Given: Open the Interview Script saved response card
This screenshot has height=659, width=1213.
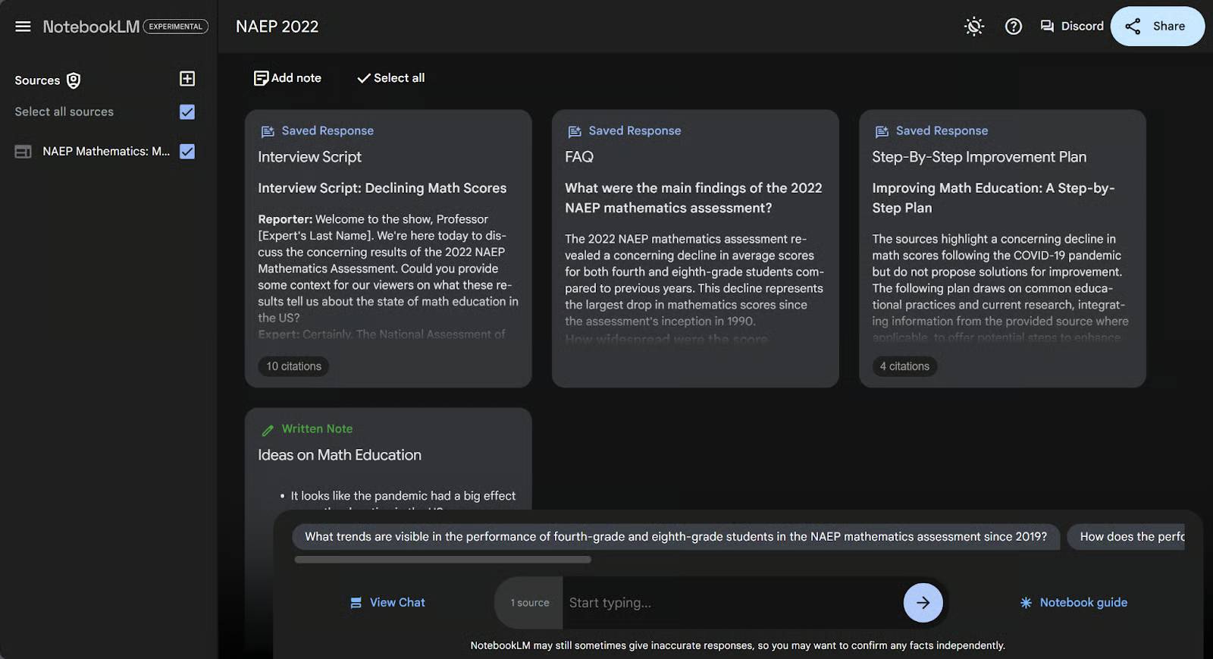Looking at the screenshot, I should coord(388,249).
